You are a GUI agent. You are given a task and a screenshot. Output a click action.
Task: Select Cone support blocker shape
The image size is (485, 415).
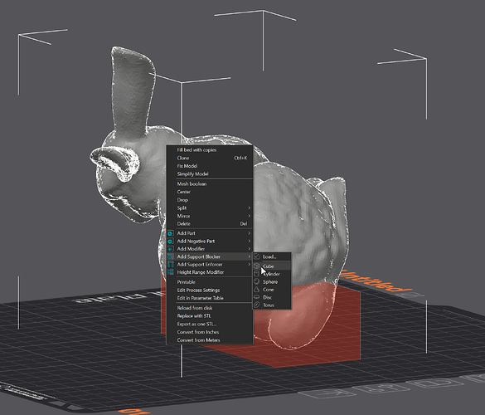click(272, 290)
